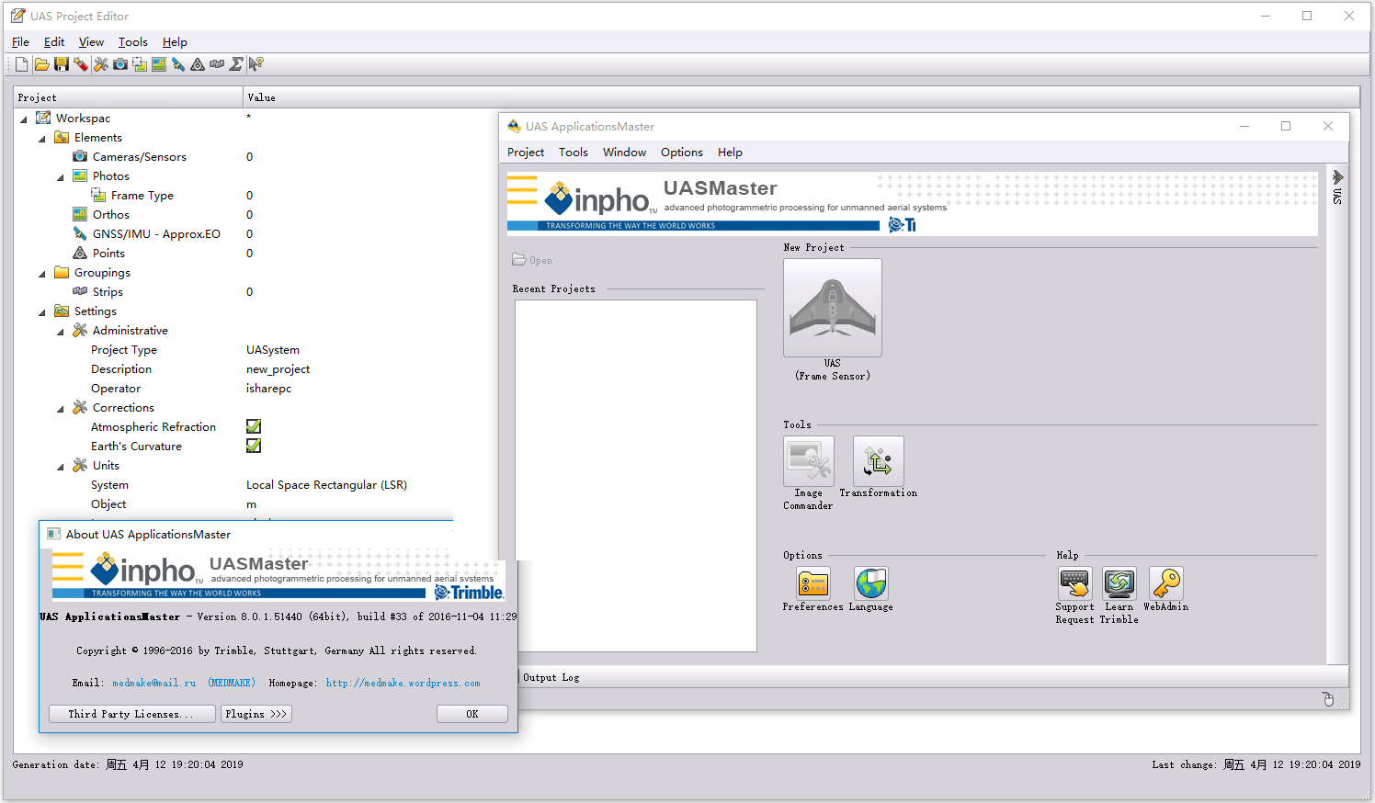
Task: Open the File menu in UAS Project Editor
Action: pos(20,42)
